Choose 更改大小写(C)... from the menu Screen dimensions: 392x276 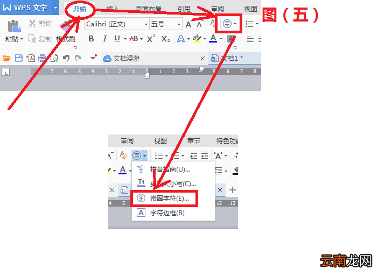click(x=173, y=184)
